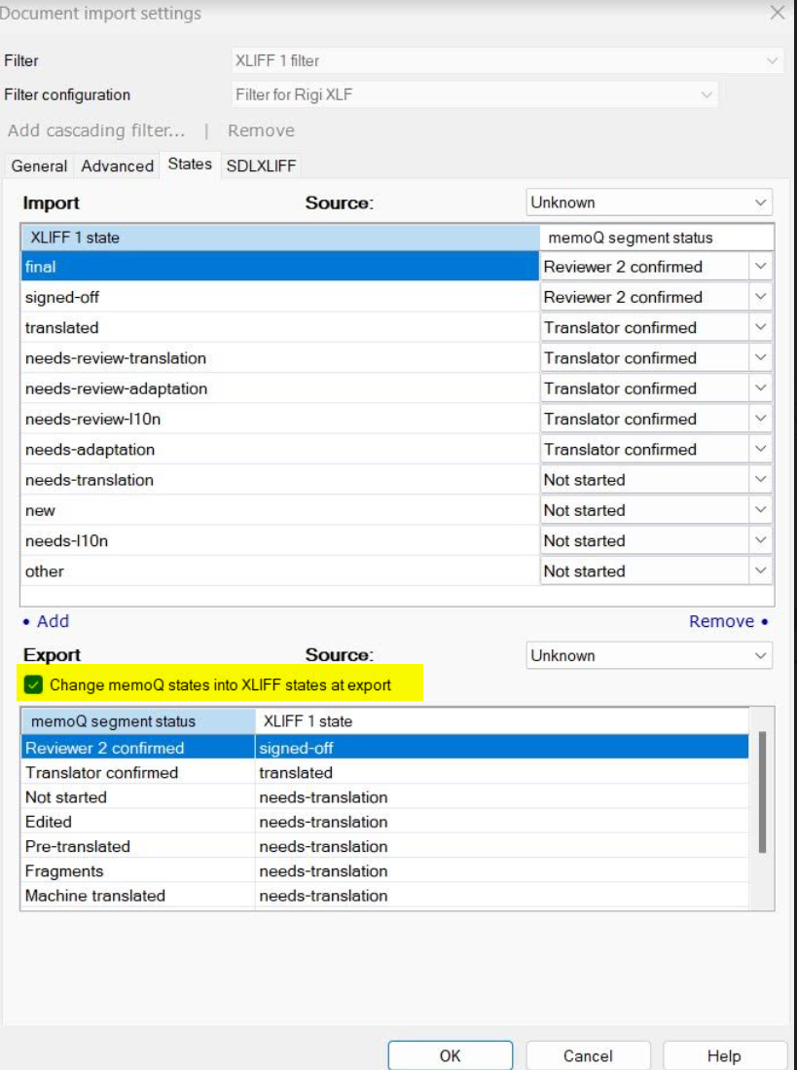
Task: Select the Not started export row
Action: coord(385,797)
